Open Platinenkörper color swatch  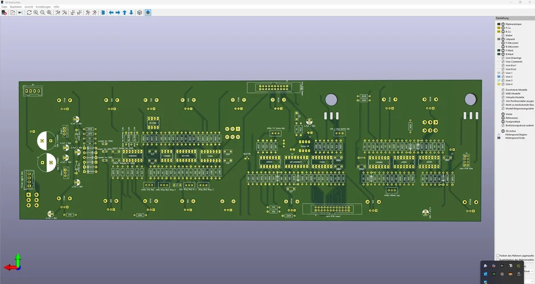[x=499, y=24]
